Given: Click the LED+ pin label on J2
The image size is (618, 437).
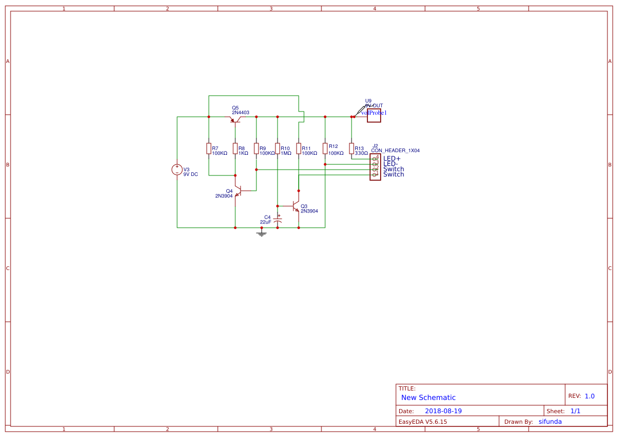Looking at the screenshot, I should (x=392, y=159).
